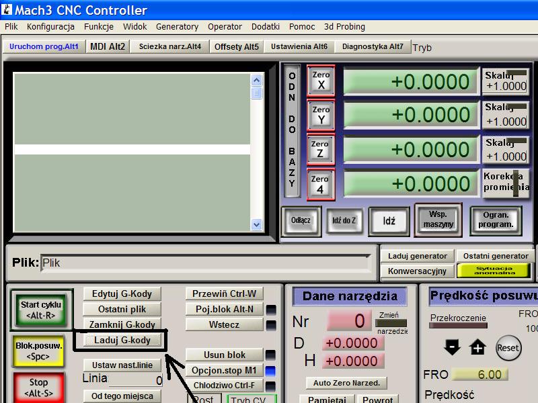The image size is (538, 403).
Task: Open the Generatory menu
Action: point(177,26)
